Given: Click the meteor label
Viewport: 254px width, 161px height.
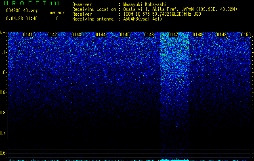Looking at the screenshot, I should click(57, 12).
